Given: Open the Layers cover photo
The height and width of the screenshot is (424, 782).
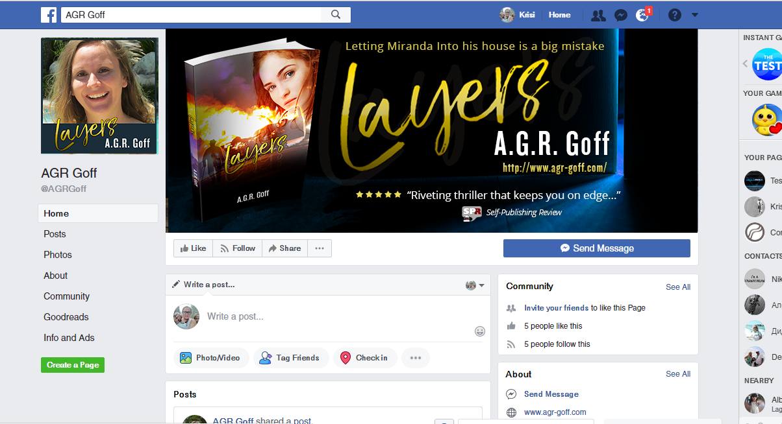Looking at the screenshot, I should coord(432,130).
